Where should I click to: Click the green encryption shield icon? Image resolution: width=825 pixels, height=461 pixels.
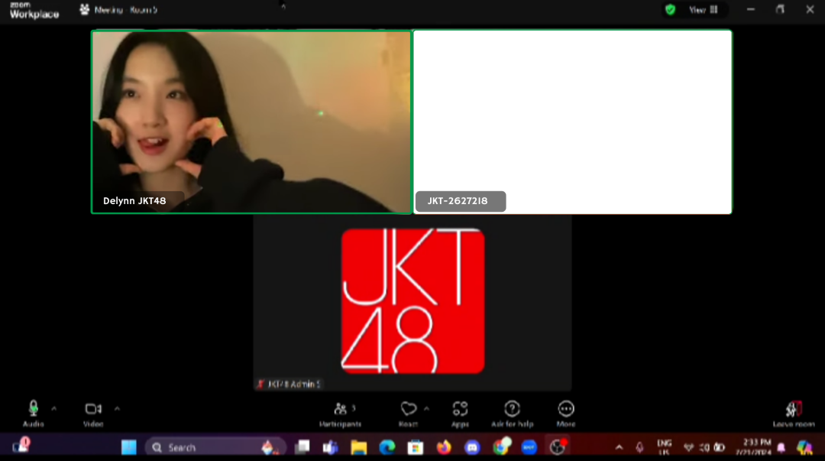pyautogui.click(x=671, y=9)
